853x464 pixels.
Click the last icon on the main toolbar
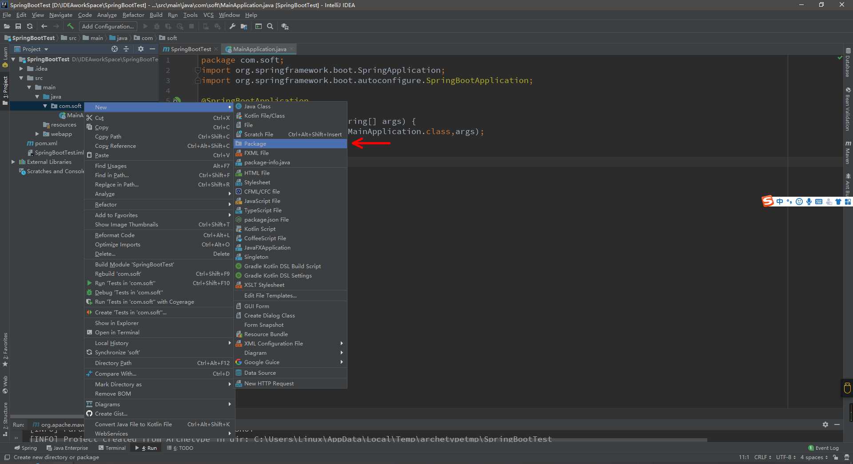pyautogui.click(x=285, y=27)
